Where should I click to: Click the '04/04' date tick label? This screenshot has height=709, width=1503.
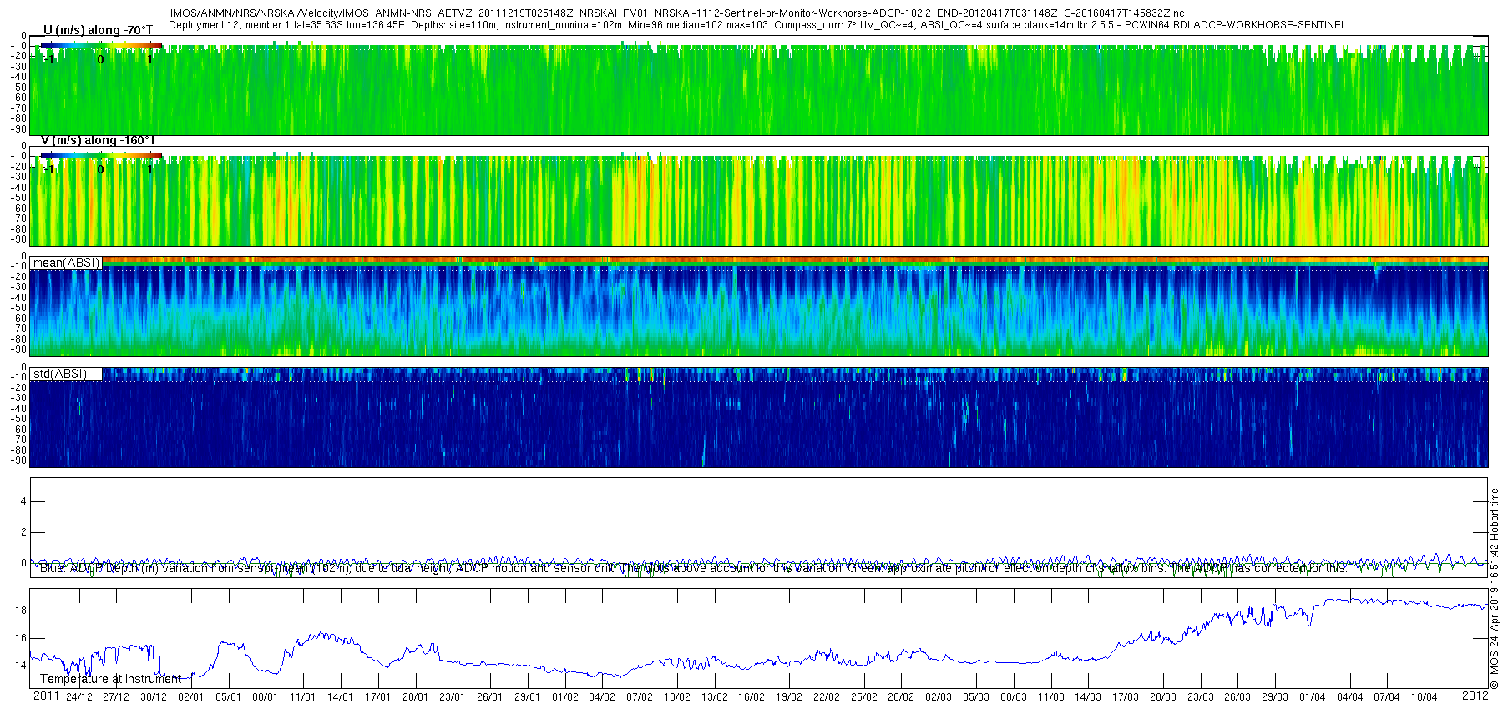[1350, 697]
